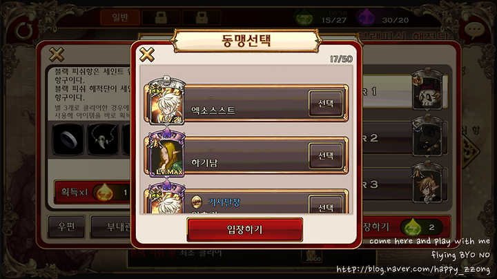Image resolution: width=497 pixels, height=279 pixels.
Task: Open the chat speech bubble icon
Action: point(474,30)
